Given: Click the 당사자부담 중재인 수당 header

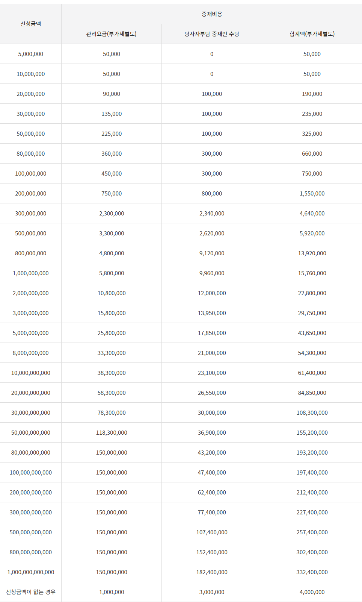Looking at the screenshot, I should 212,34.
